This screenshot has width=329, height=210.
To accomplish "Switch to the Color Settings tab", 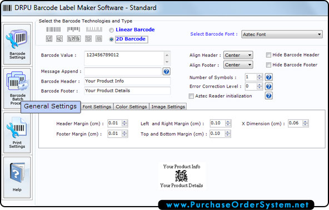I will coord(131,107).
